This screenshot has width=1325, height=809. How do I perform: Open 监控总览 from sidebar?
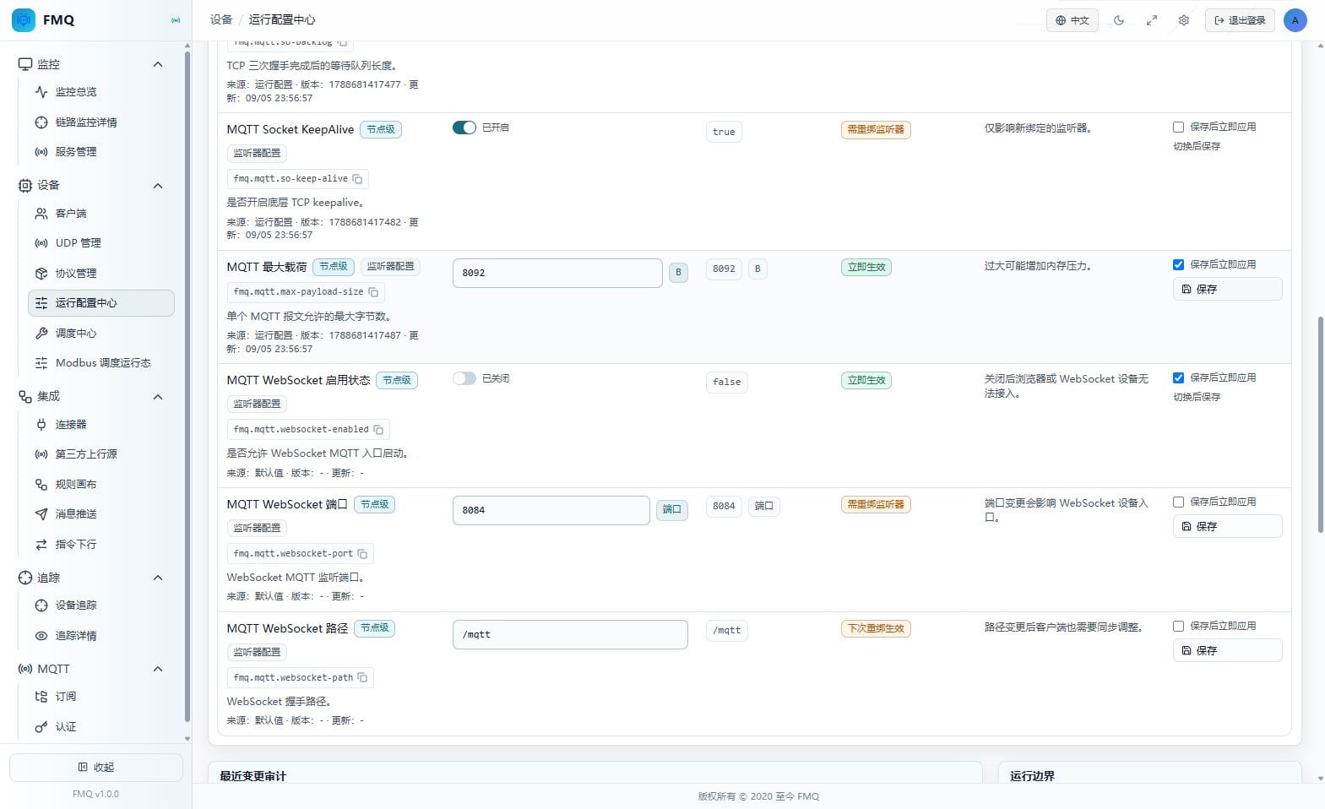[x=101, y=92]
